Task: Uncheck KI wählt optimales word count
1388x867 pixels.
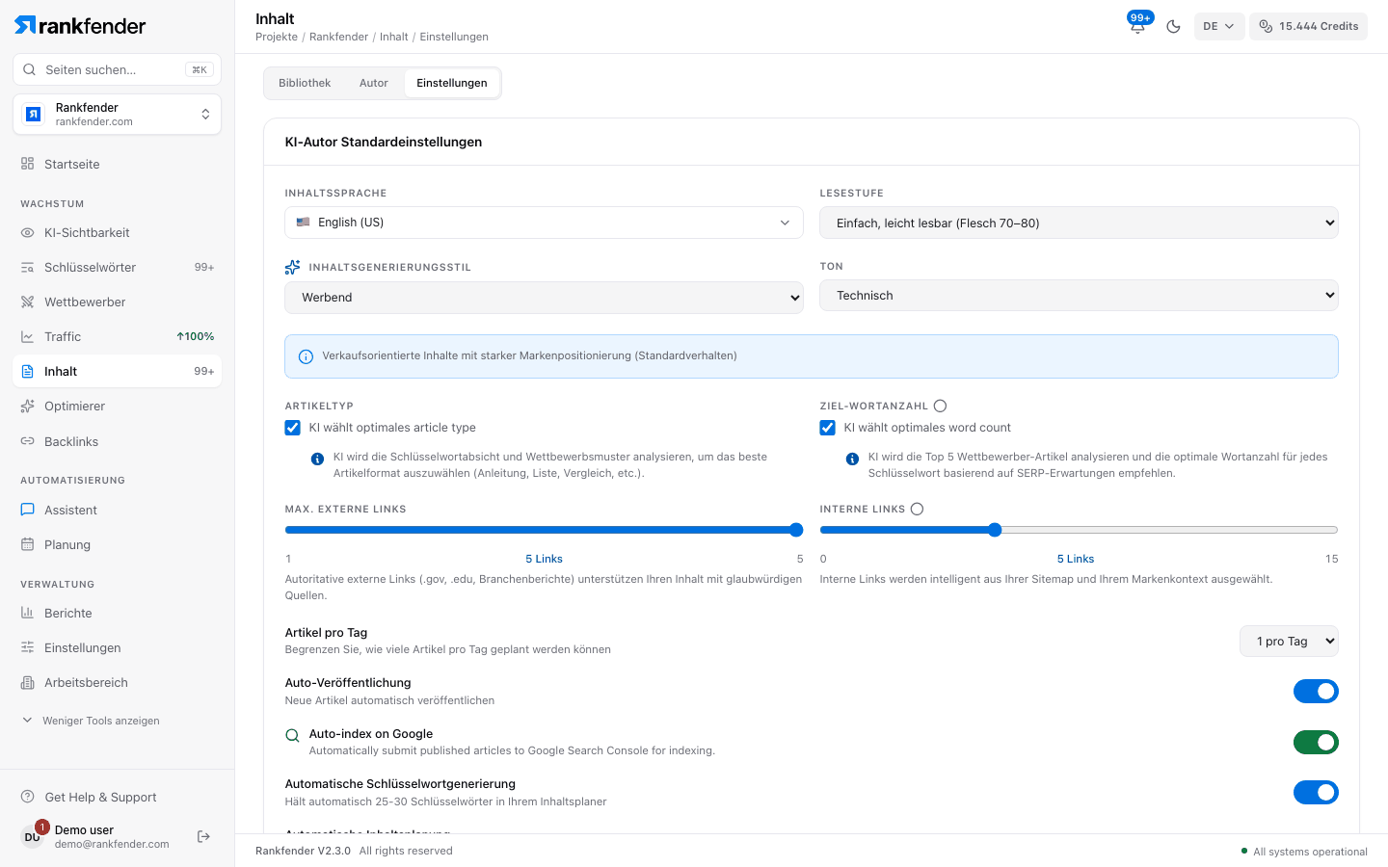Action: [x=828, y=428]
